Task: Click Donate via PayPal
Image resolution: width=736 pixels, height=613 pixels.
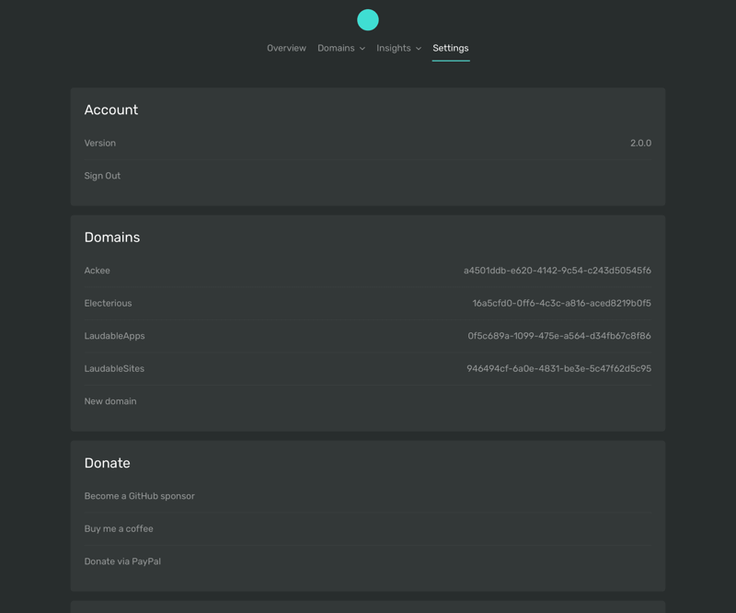Action: click(122, 561)
